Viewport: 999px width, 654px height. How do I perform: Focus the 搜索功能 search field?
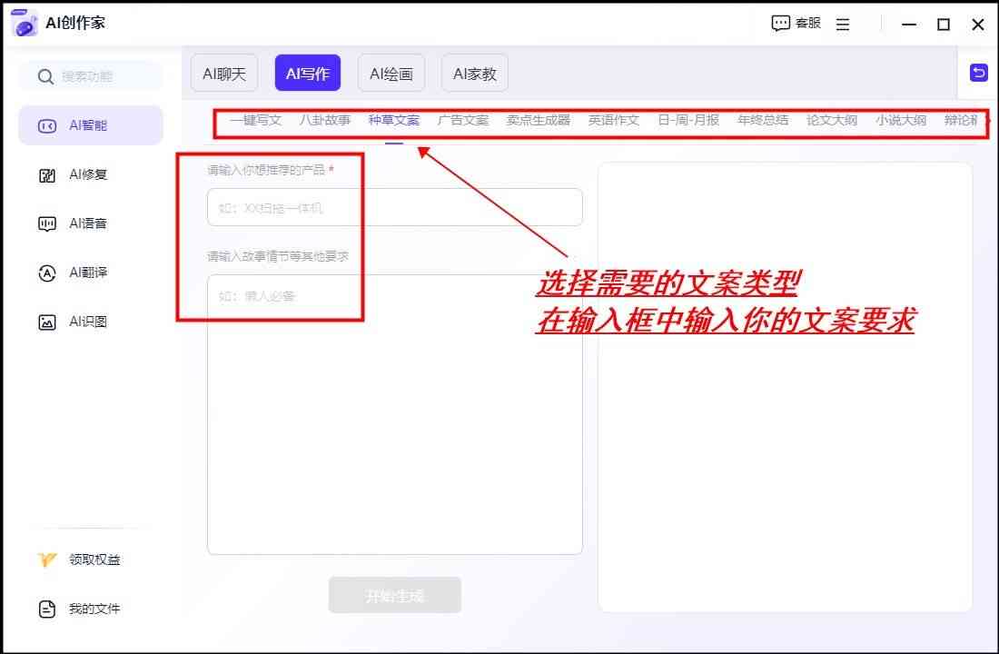(91, 76)
